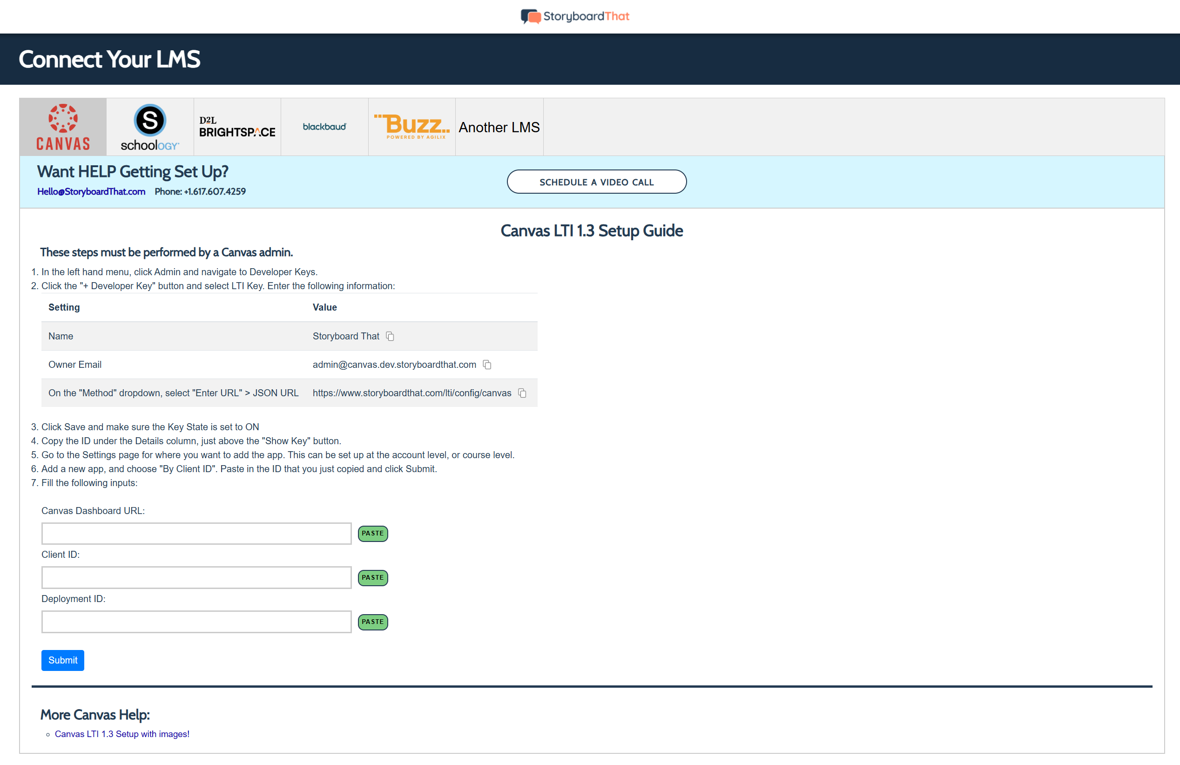Click the 'Deployment ID:' label
Viewport: 1180px width, 765px height.
point(74,598)
